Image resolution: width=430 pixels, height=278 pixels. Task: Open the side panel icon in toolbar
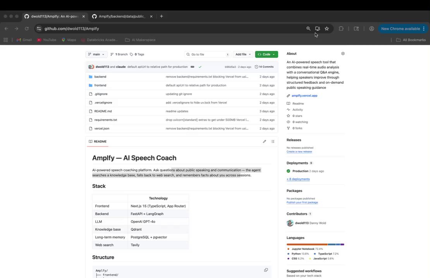tap(356, 29)
